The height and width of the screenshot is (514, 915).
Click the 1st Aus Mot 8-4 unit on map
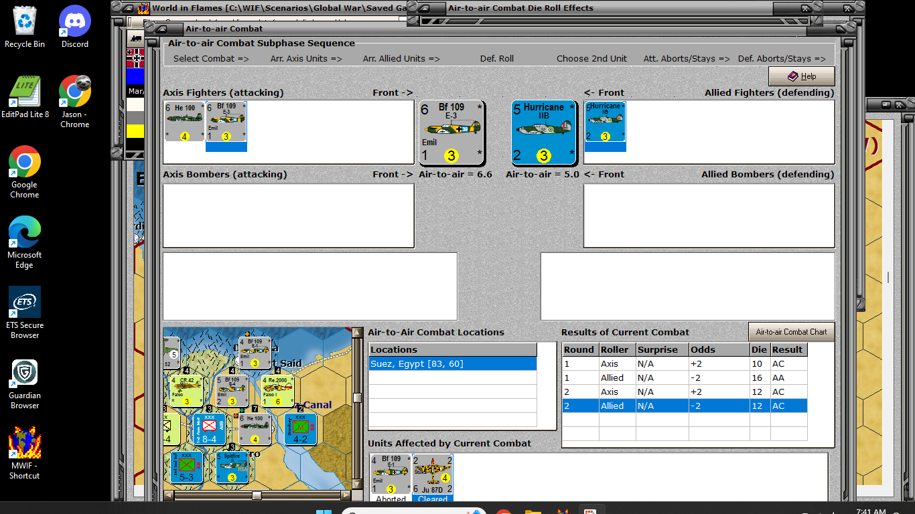209,429
